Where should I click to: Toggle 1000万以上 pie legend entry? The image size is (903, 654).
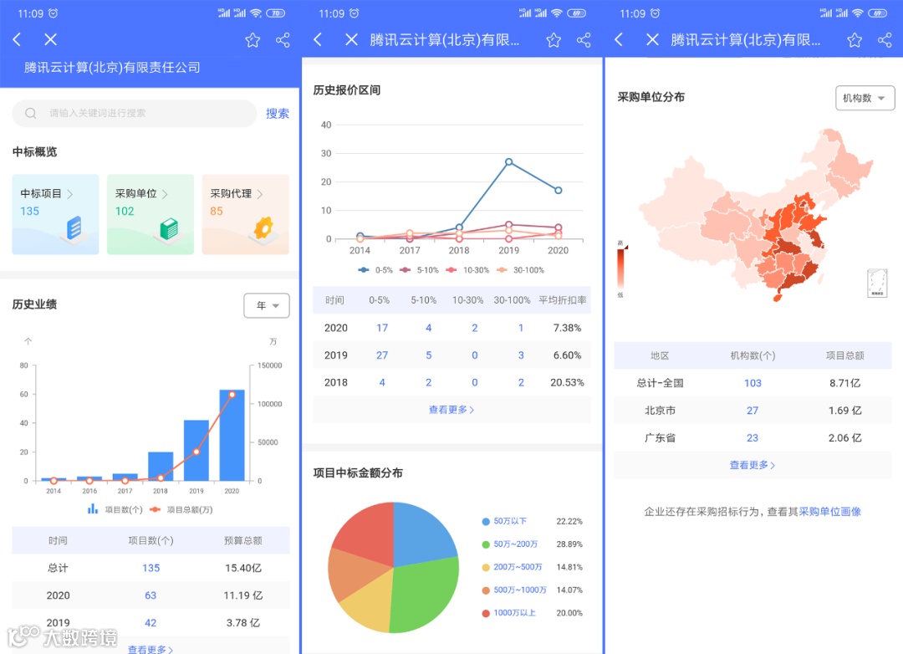508,613
